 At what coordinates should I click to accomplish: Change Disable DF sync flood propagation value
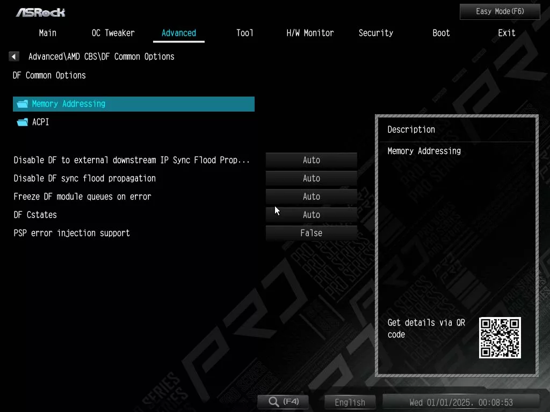tap(311, 178)
